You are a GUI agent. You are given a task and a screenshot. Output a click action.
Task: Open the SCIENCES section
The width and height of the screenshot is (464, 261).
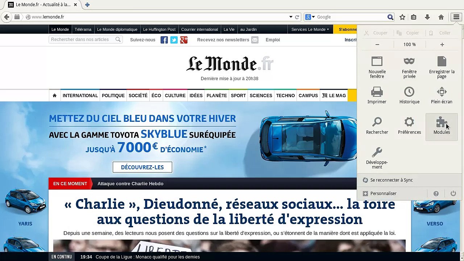261,96
